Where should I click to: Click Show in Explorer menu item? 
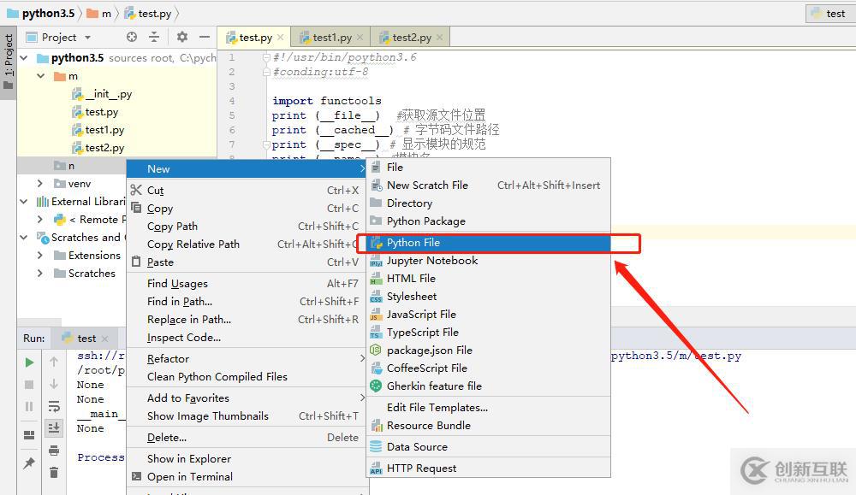(247, 458)
